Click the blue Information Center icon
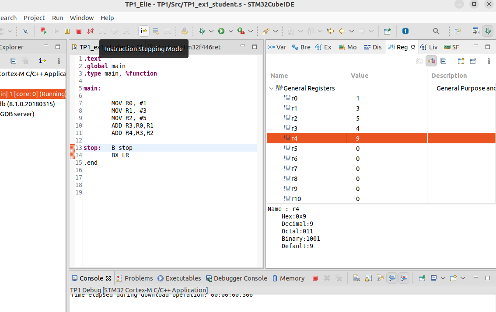This screenshot has height=312, width=496. tap(405, 31)
